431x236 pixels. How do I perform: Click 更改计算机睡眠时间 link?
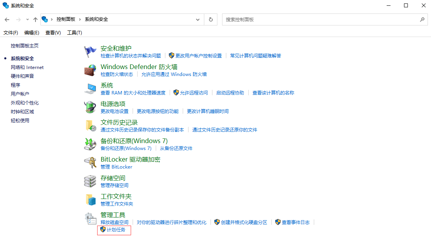[208, 111]
